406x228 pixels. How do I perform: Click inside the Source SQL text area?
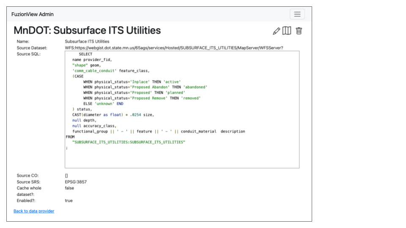pyautogui.click(x=182, y=110)
